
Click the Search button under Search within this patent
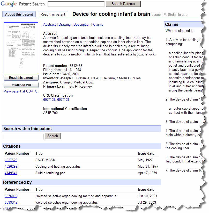click(x=53, y=136)
